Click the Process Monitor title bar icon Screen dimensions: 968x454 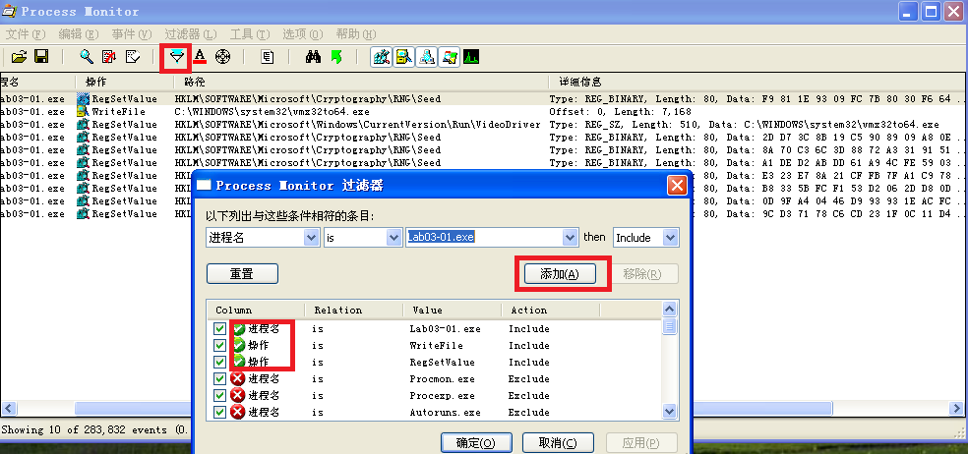tap(9, 11)
